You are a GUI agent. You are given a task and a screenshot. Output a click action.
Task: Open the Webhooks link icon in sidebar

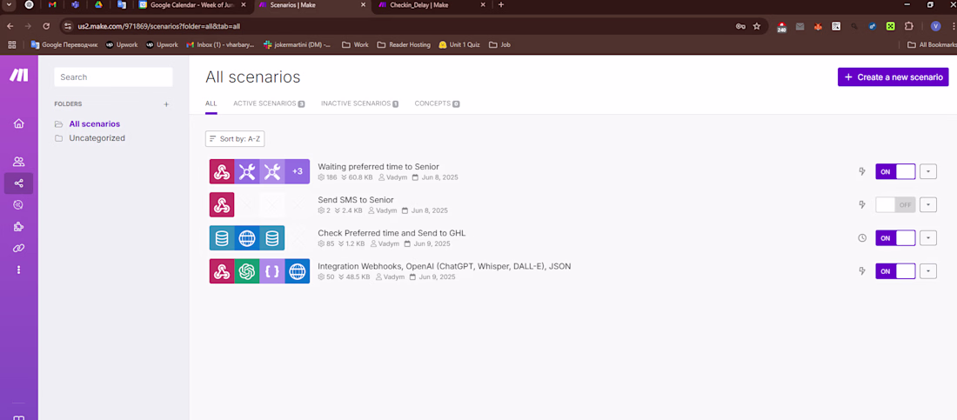tap(19, 249)
